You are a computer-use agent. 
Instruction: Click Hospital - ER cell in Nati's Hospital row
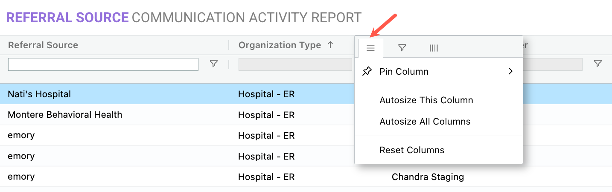point(266,94)
